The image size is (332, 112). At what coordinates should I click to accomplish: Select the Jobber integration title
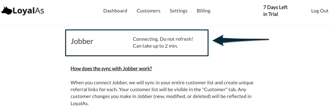82,41
